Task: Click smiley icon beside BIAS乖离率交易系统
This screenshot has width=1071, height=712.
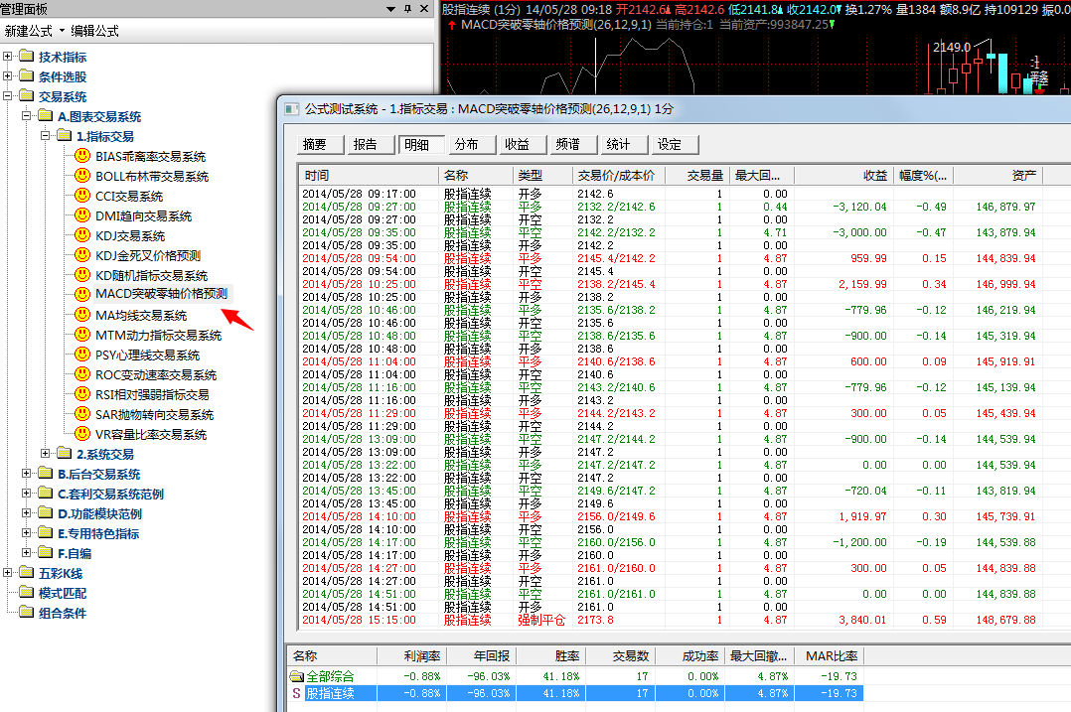Action: pyautogui.click(x=82, y=156)
